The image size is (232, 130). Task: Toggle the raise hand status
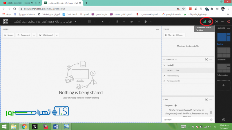[145, 21]
